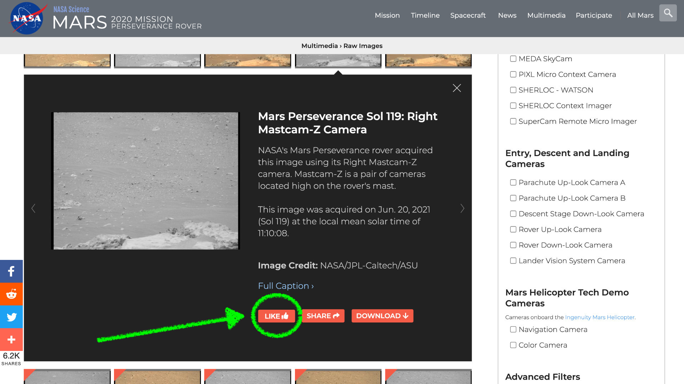Open the Full Caption link

coord(286,286)
